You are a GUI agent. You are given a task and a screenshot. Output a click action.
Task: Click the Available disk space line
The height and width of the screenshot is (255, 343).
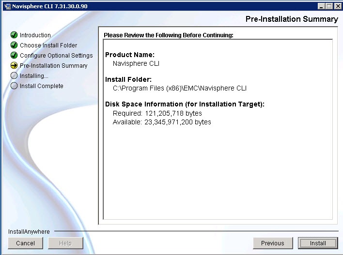point(162,122)
